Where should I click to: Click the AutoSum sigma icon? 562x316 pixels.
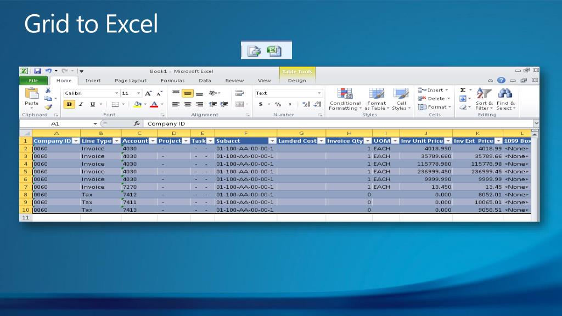pos(463,90)
